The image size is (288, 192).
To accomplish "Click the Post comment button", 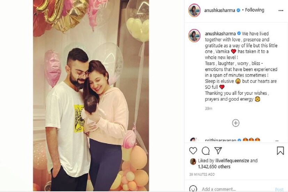I will coord(279,190).
